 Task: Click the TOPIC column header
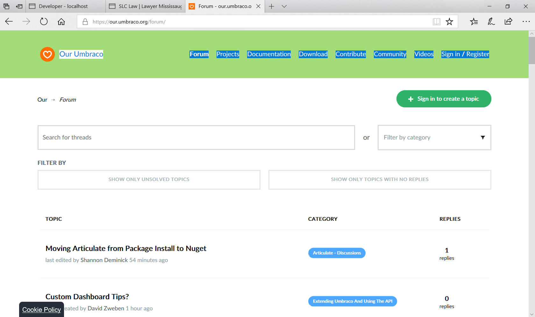click(53, 219)
